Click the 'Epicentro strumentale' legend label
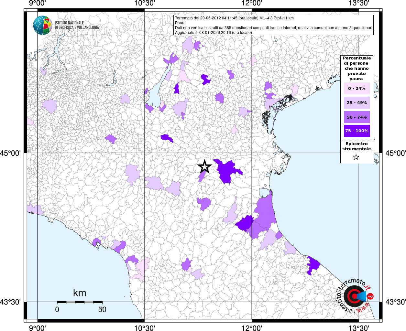 pyautogui.click(x=357, y=146)
